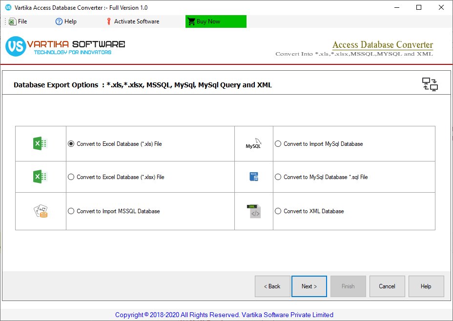The height and width of the screenshot is (321, 453).
Task: Click the XML file icon
Action: tap(254, 211)
